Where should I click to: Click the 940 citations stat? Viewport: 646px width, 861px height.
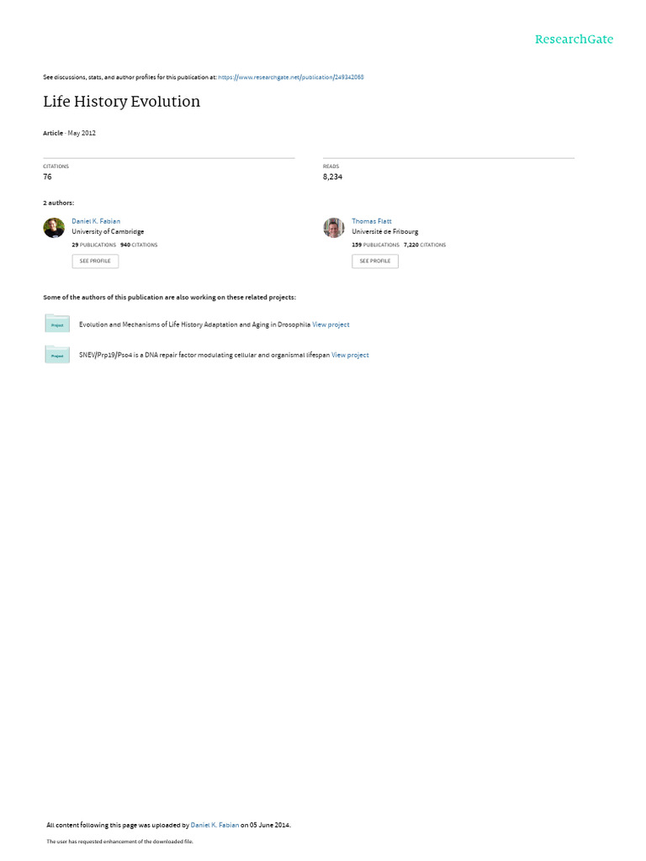pyautogui.click(x=139, y=245)
